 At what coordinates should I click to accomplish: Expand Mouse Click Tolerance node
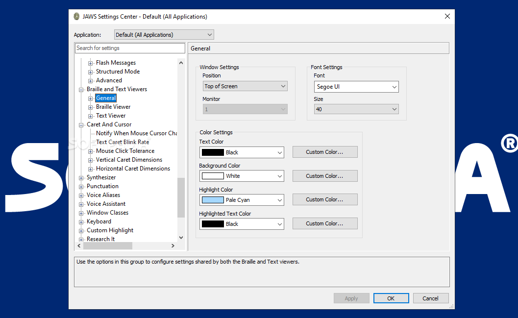click(x=90, y=151)
